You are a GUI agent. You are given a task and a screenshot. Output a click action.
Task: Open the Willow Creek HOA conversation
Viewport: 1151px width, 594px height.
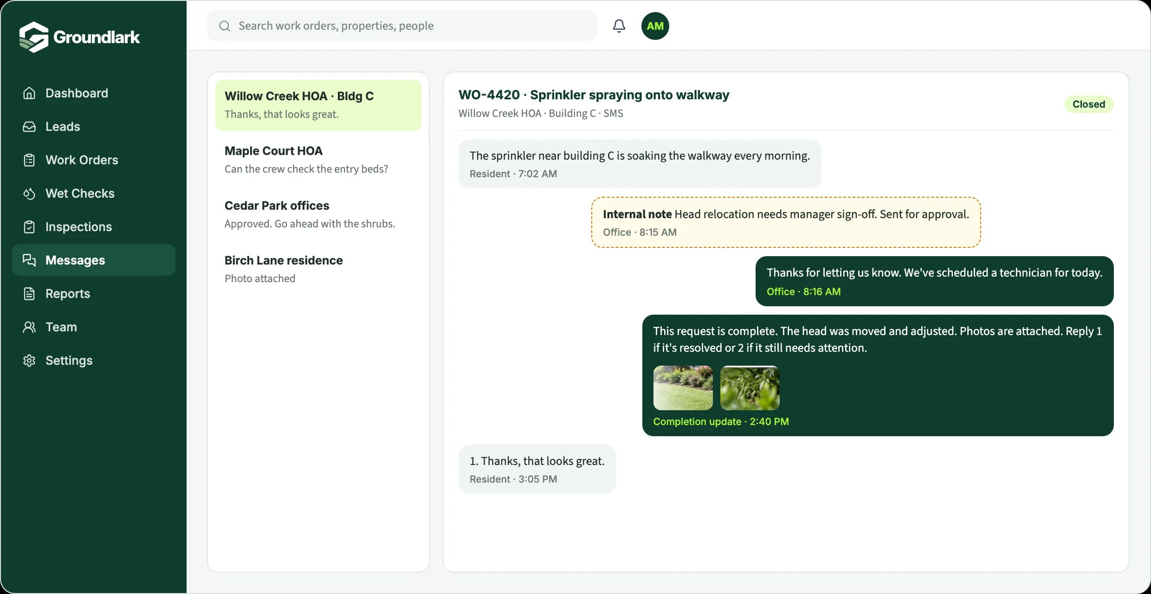coord(318,105)
